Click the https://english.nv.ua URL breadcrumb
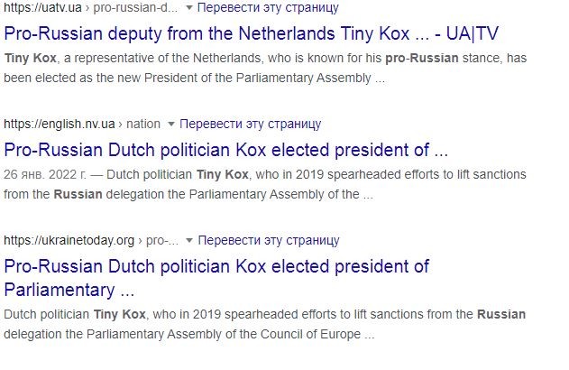The width and height of the screenshot is (569, 370). [x=60, y=124]
